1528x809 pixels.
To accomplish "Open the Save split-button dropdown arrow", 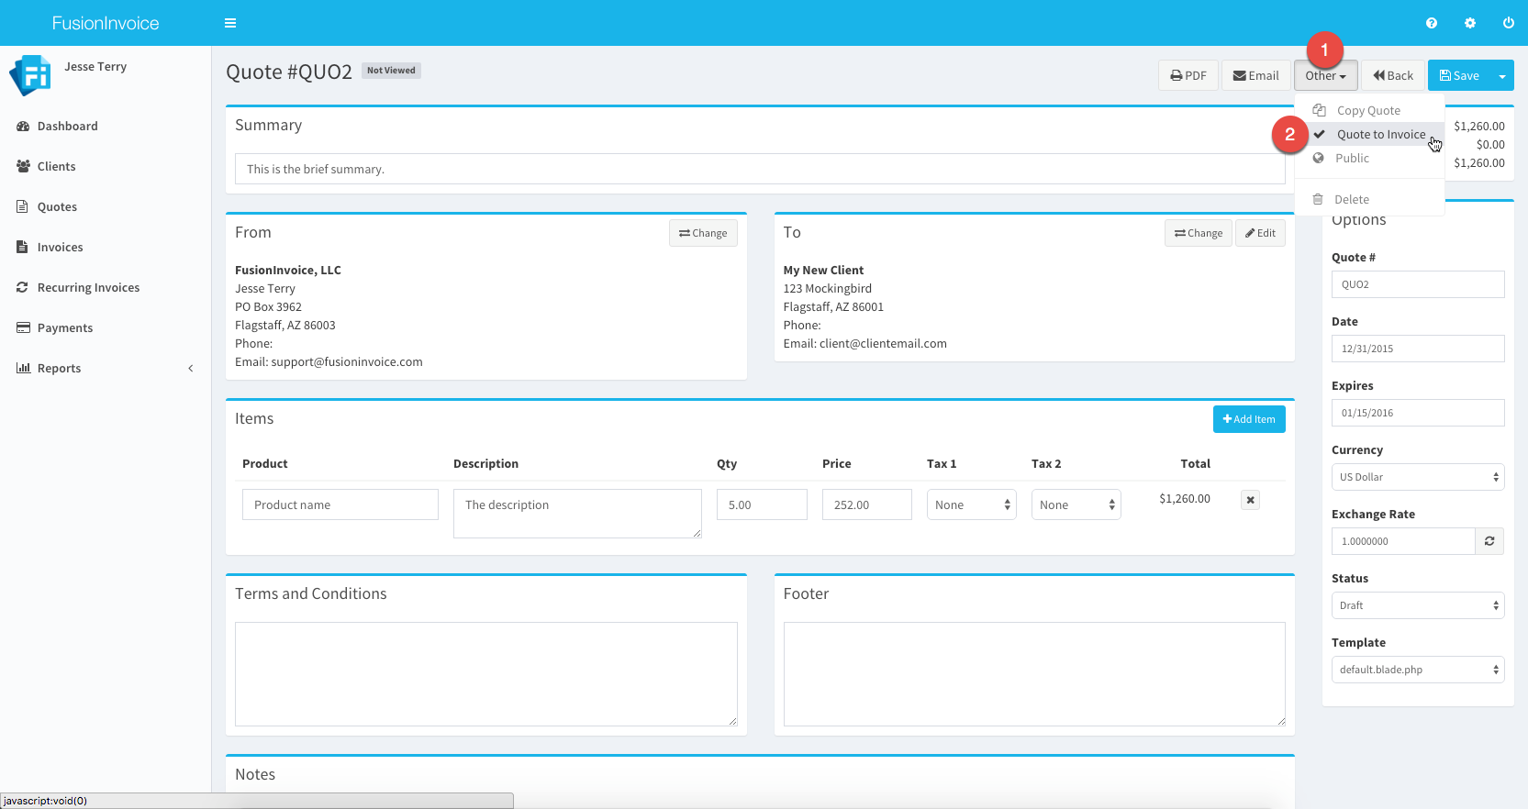I will [x=1502, y=75].
